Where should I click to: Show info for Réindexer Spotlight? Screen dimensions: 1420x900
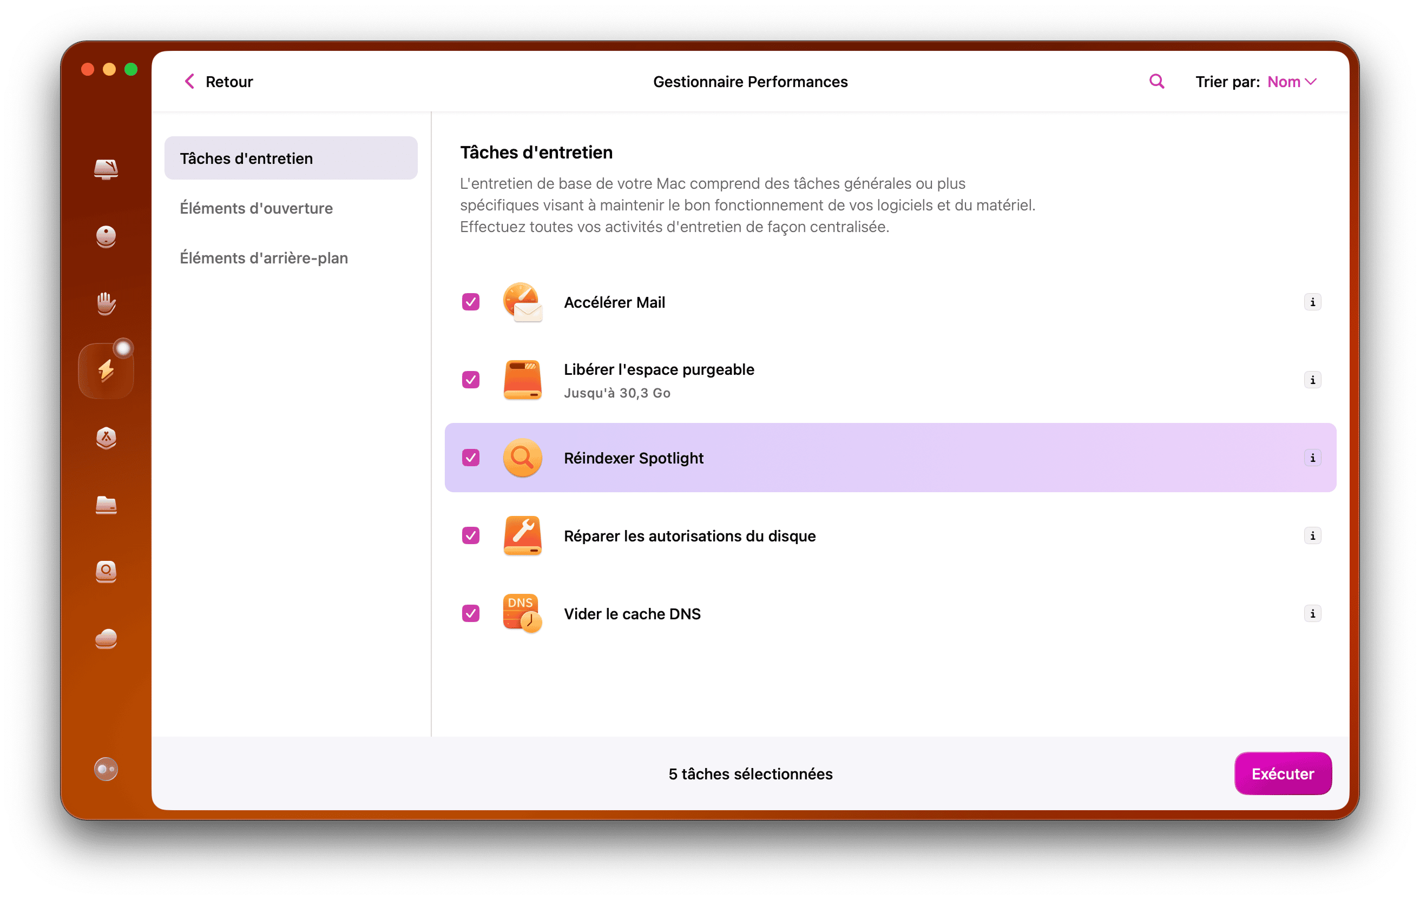(x=1313, y=458)
